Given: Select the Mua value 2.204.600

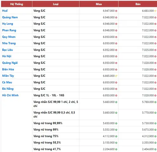Looking at the screenshot, I should (x=109, y=149).
